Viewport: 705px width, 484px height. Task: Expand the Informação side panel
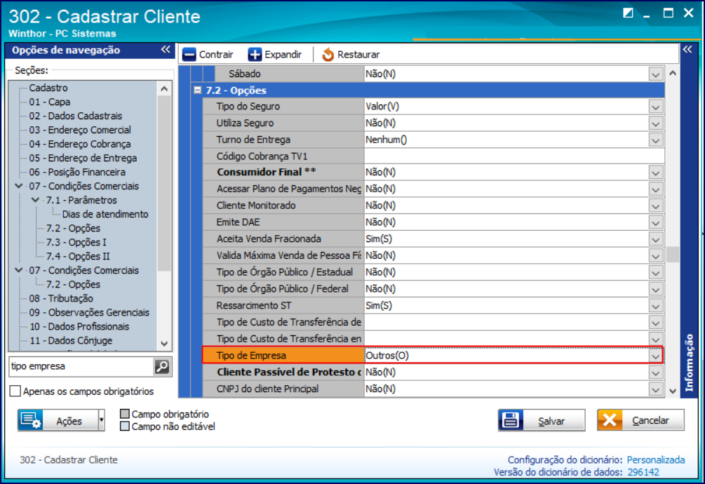pos(687,49)
